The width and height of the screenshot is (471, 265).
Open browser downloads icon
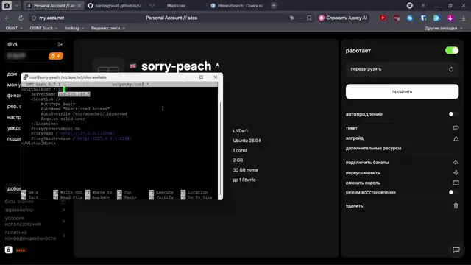click(x=464, y=18)
